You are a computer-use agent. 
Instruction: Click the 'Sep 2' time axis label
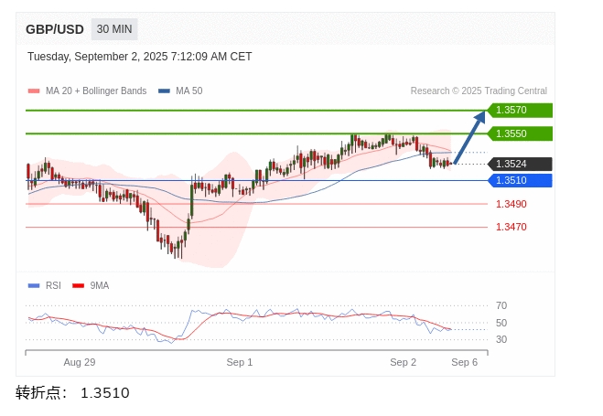403,362
